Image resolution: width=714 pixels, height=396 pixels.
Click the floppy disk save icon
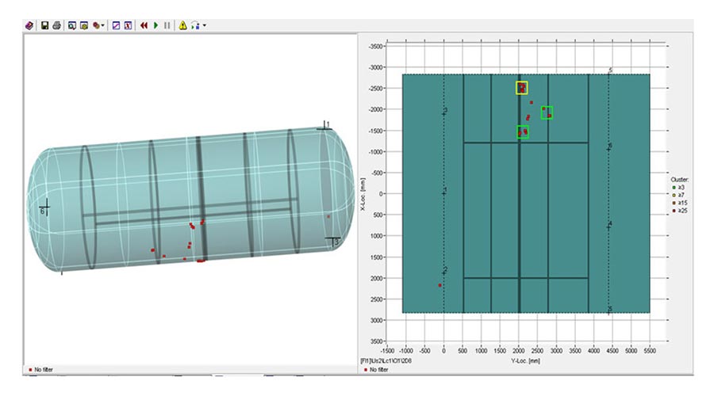[x=45, y=25]
